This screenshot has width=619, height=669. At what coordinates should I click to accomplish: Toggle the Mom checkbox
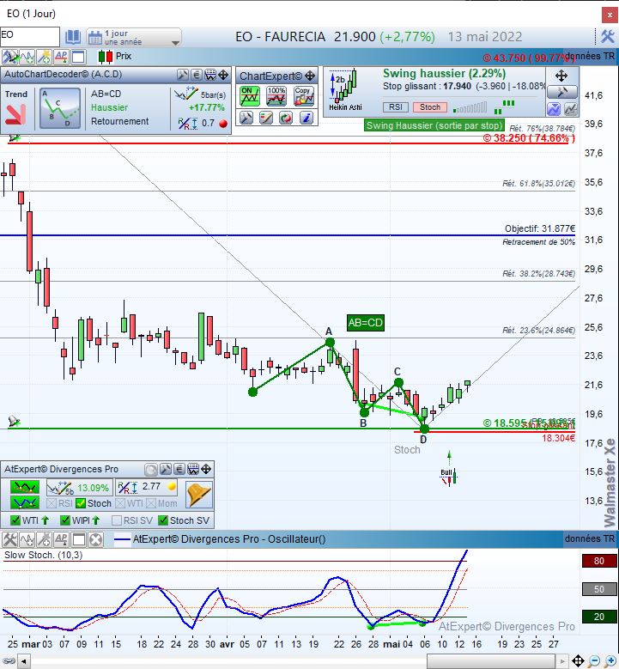click(151, 503)
